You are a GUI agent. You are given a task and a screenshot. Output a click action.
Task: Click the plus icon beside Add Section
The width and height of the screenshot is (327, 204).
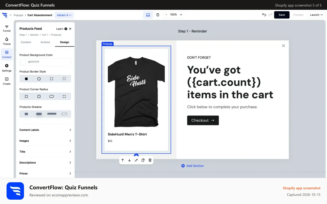(x=183, y=166)
